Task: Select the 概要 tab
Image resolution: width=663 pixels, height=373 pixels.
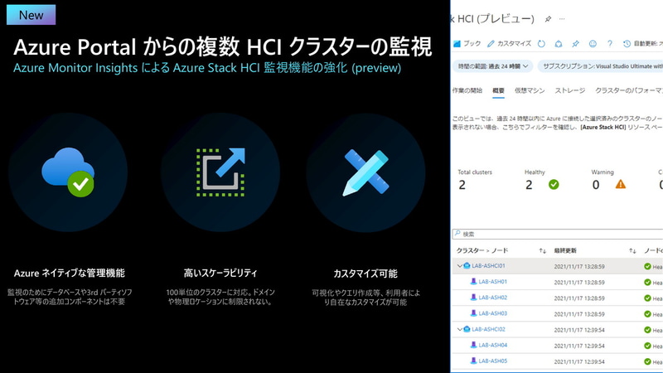Action: [499, 90]
